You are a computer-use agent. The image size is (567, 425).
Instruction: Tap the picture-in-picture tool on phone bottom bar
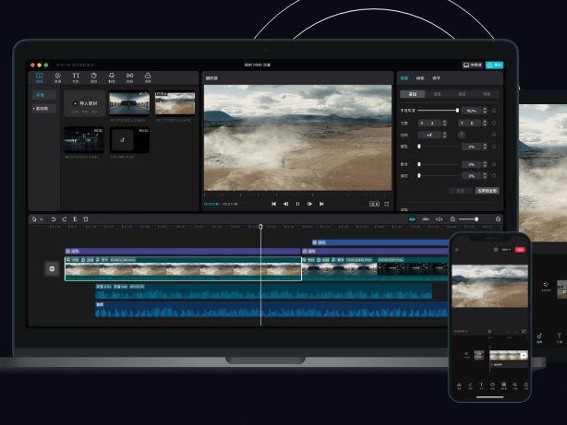tap(503, 385)
